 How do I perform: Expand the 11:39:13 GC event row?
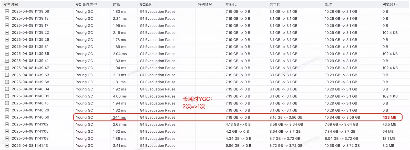click(x=7, y=18)
